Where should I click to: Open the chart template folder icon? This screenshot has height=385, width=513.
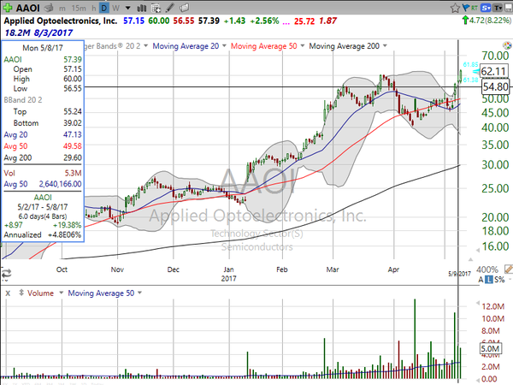pyautogui.click(x=184, y=8)
